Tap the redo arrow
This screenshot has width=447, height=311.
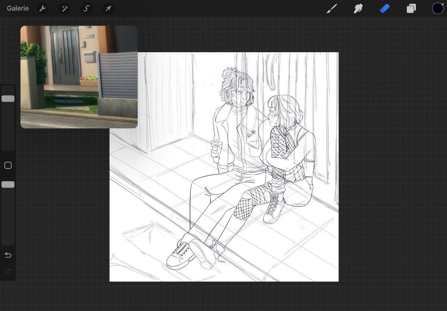pos(8,271)
